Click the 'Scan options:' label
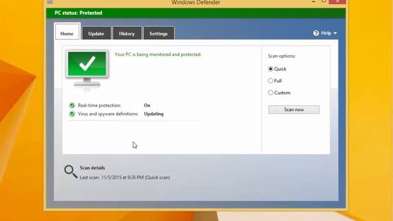 (282, 56)
